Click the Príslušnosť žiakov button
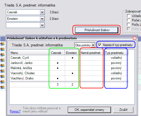Image resolution: width=141 pixels, height=116 pixels. [97, 30]
